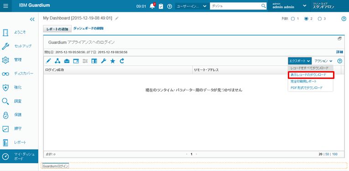
Task: Collapse the left navigation panel
Action: pos(32,19)
